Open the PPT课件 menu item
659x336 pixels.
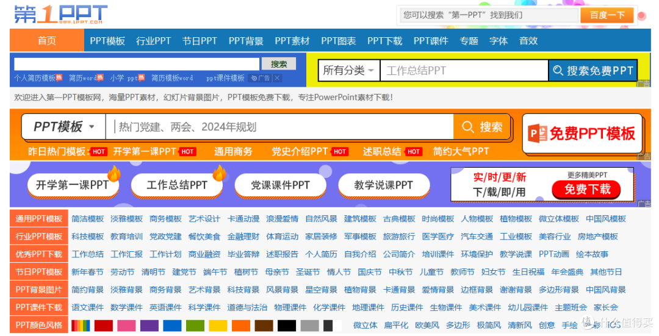[431, 41]
